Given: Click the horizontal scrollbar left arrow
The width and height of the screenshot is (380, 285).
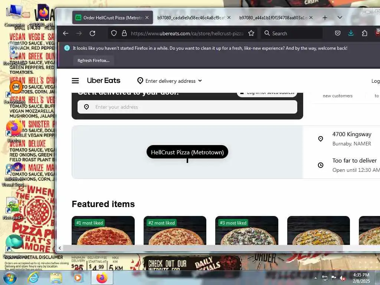Looking at the screenshot, I should coord(60,248).
